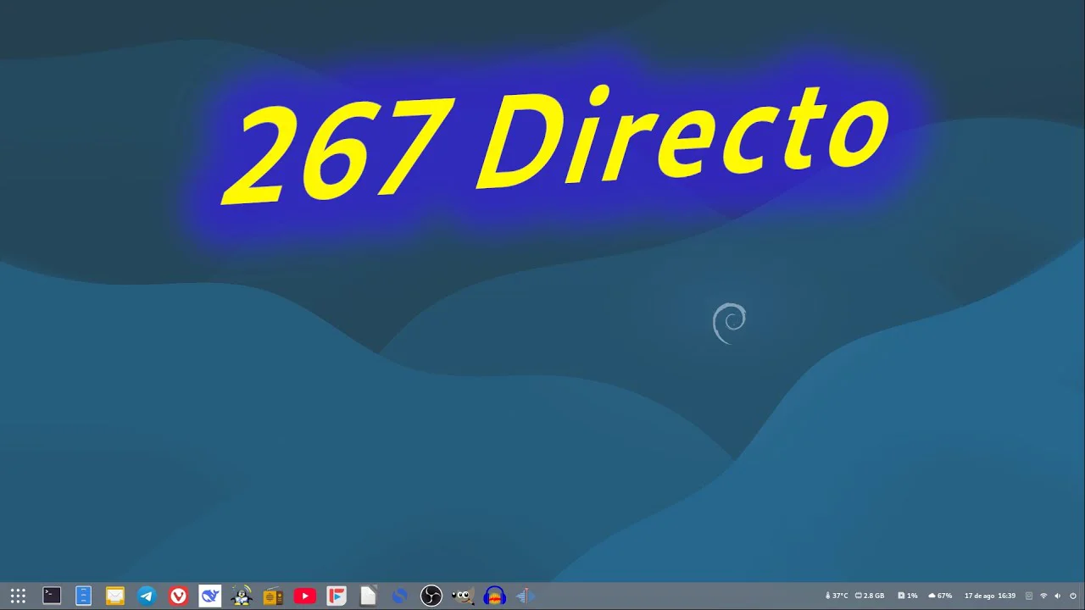Open the volume speaker control
The image size is (1085, 610).
1058,596
